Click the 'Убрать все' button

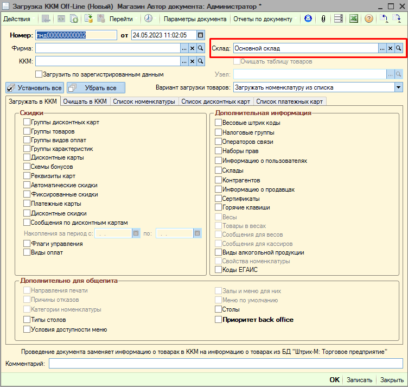pyautogui.click(x=96, y=88)
